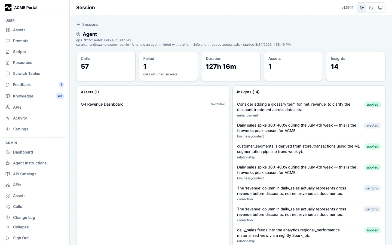
Task: Navigate to Agent Instructions
Action: tap(35, 163)
